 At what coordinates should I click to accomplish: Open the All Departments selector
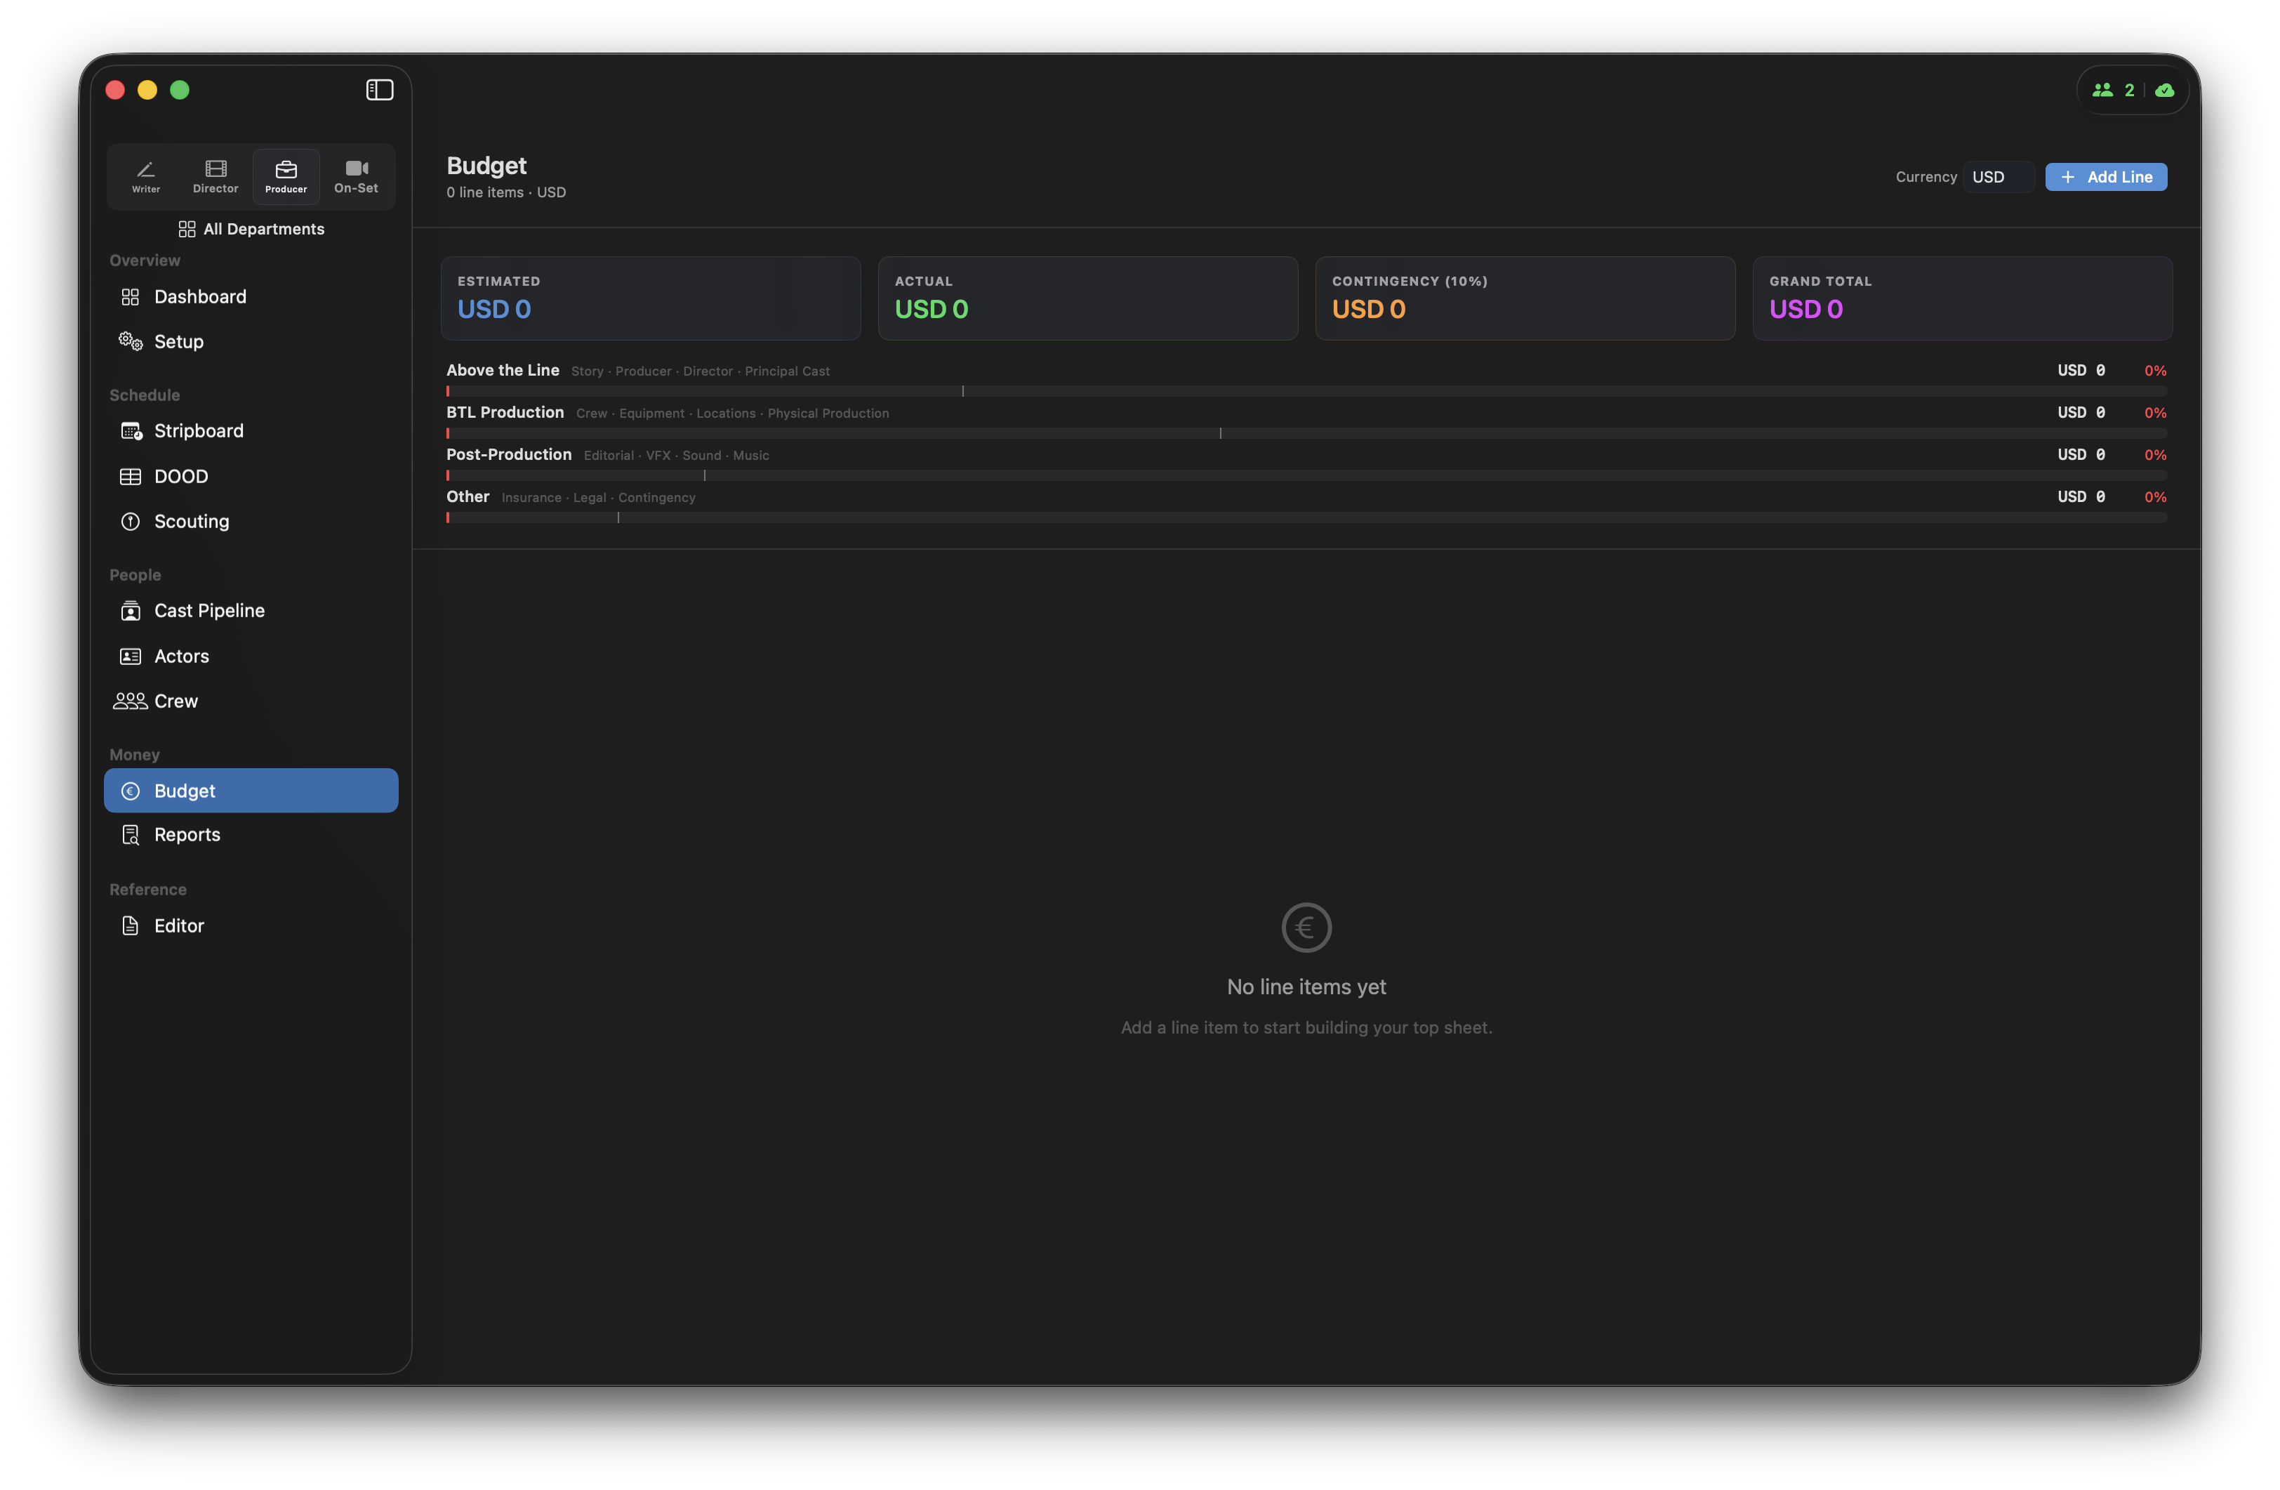[251, 229]
